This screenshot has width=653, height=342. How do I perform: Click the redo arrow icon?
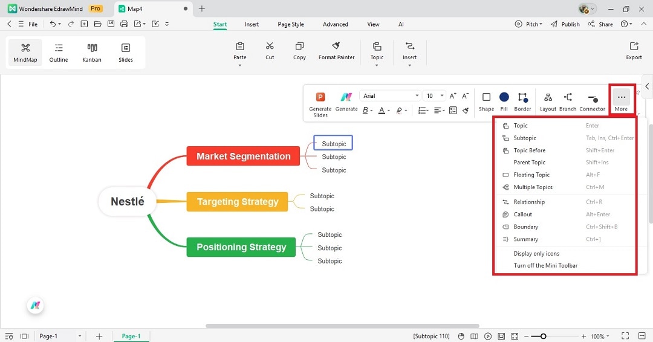71,24
